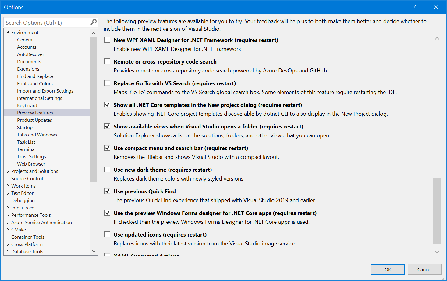This screenshot has width=447, height=281.
Task: Open Terminal settings page
Action: point(26,149)
